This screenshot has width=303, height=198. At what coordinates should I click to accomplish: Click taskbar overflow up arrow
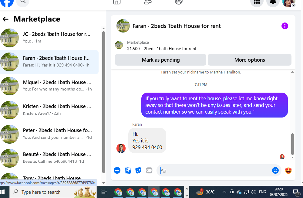point(187,188)
